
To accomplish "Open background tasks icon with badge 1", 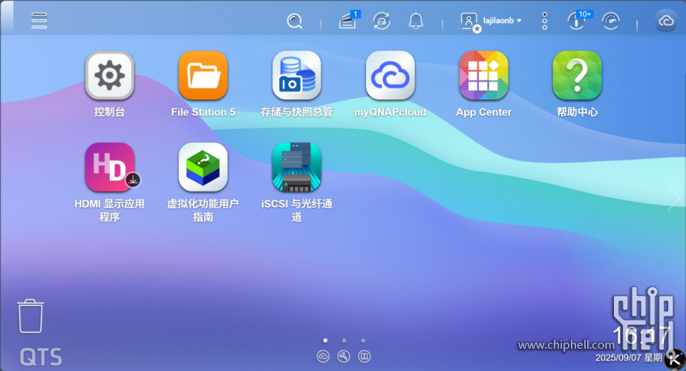I will 349,20.
